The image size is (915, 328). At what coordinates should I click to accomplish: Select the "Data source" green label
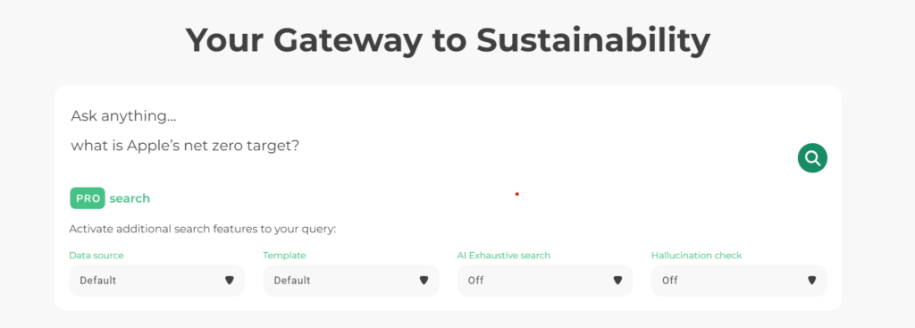point(97,255)
